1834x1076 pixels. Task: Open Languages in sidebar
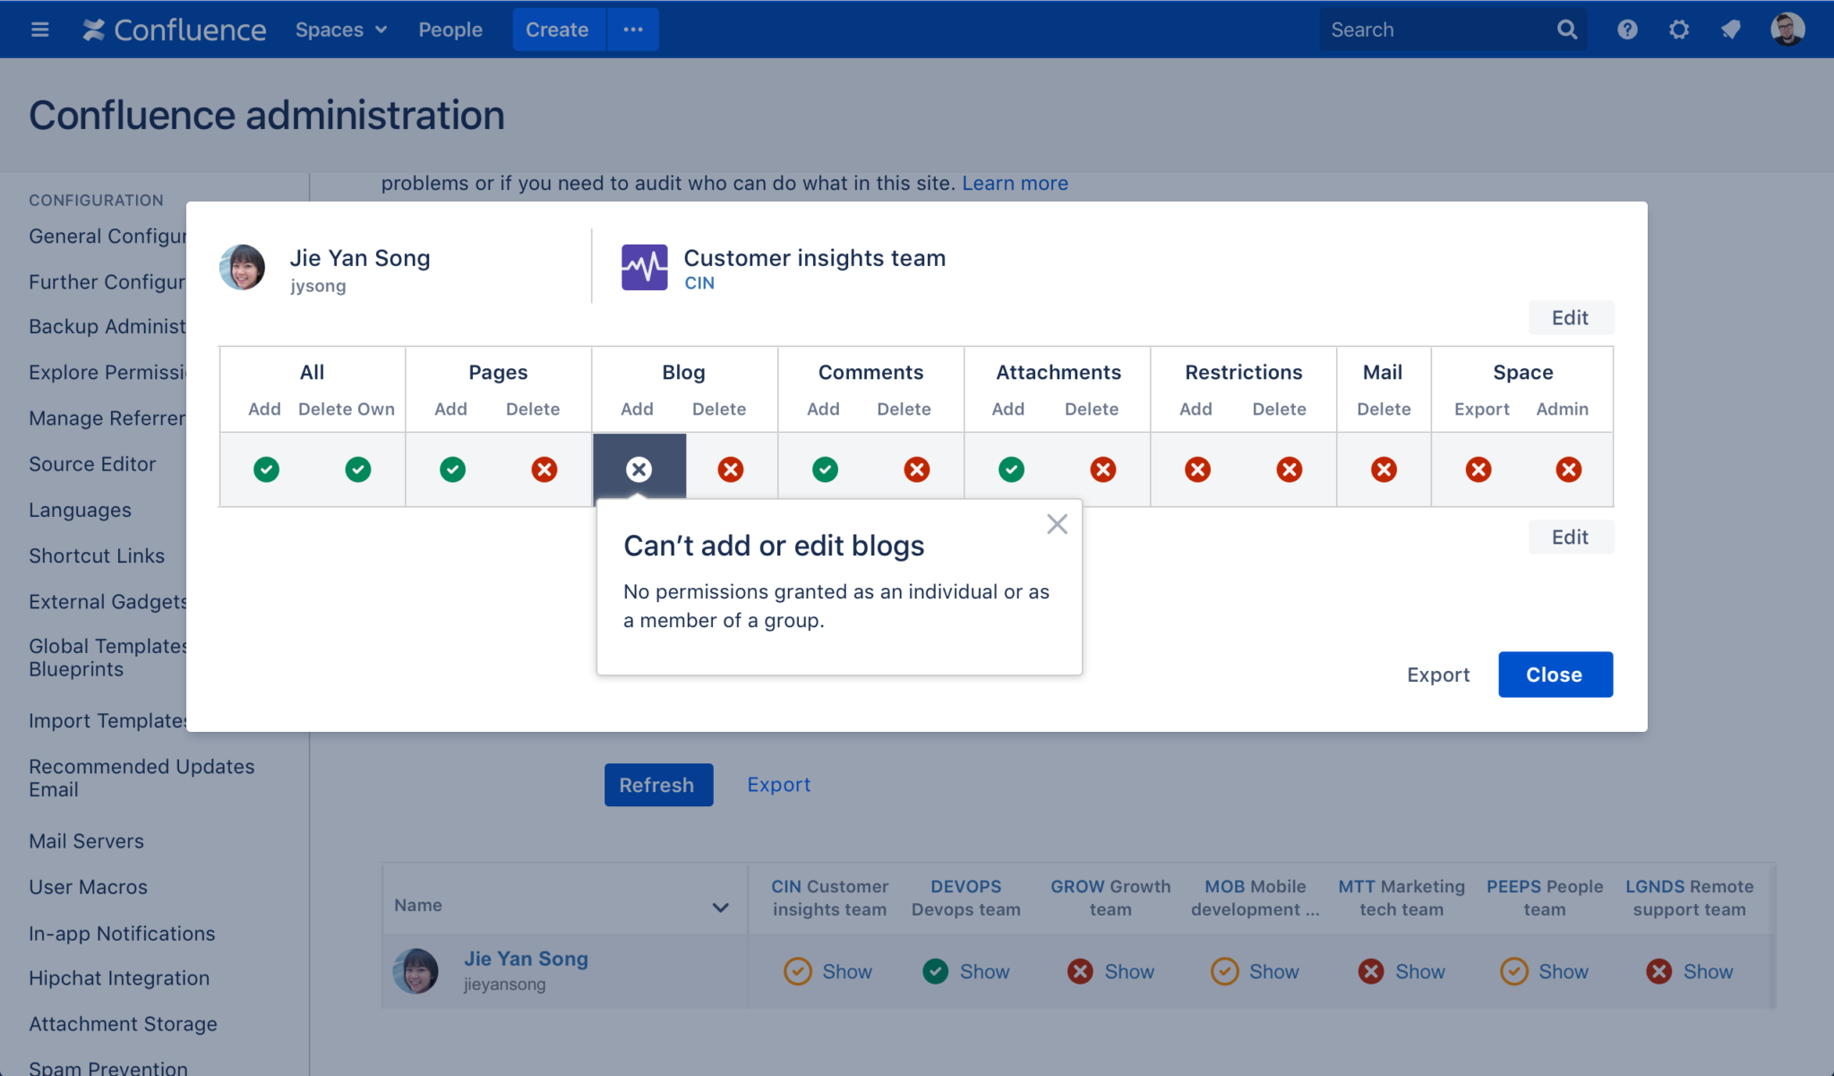pyautogui.click(x=80, y=510)
